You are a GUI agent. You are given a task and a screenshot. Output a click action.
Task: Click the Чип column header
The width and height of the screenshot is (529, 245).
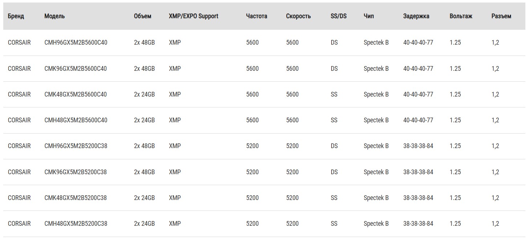(x=369, y=16)
